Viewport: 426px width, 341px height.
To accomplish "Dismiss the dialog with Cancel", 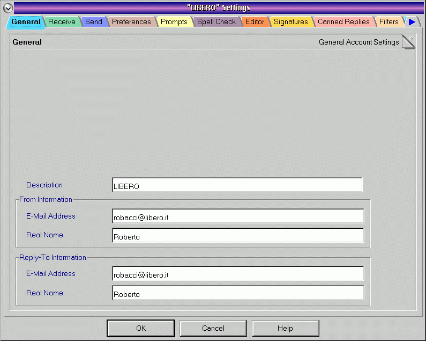I will click(213, 328).
